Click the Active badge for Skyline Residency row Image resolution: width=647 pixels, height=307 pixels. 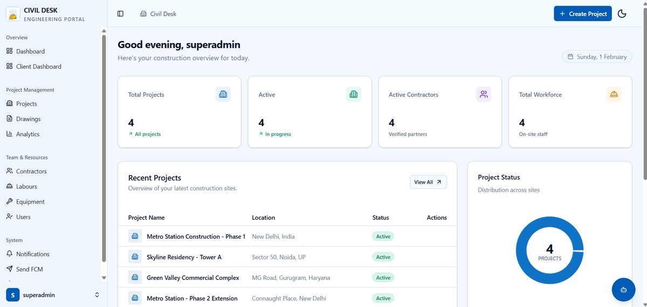click(383, 257)
